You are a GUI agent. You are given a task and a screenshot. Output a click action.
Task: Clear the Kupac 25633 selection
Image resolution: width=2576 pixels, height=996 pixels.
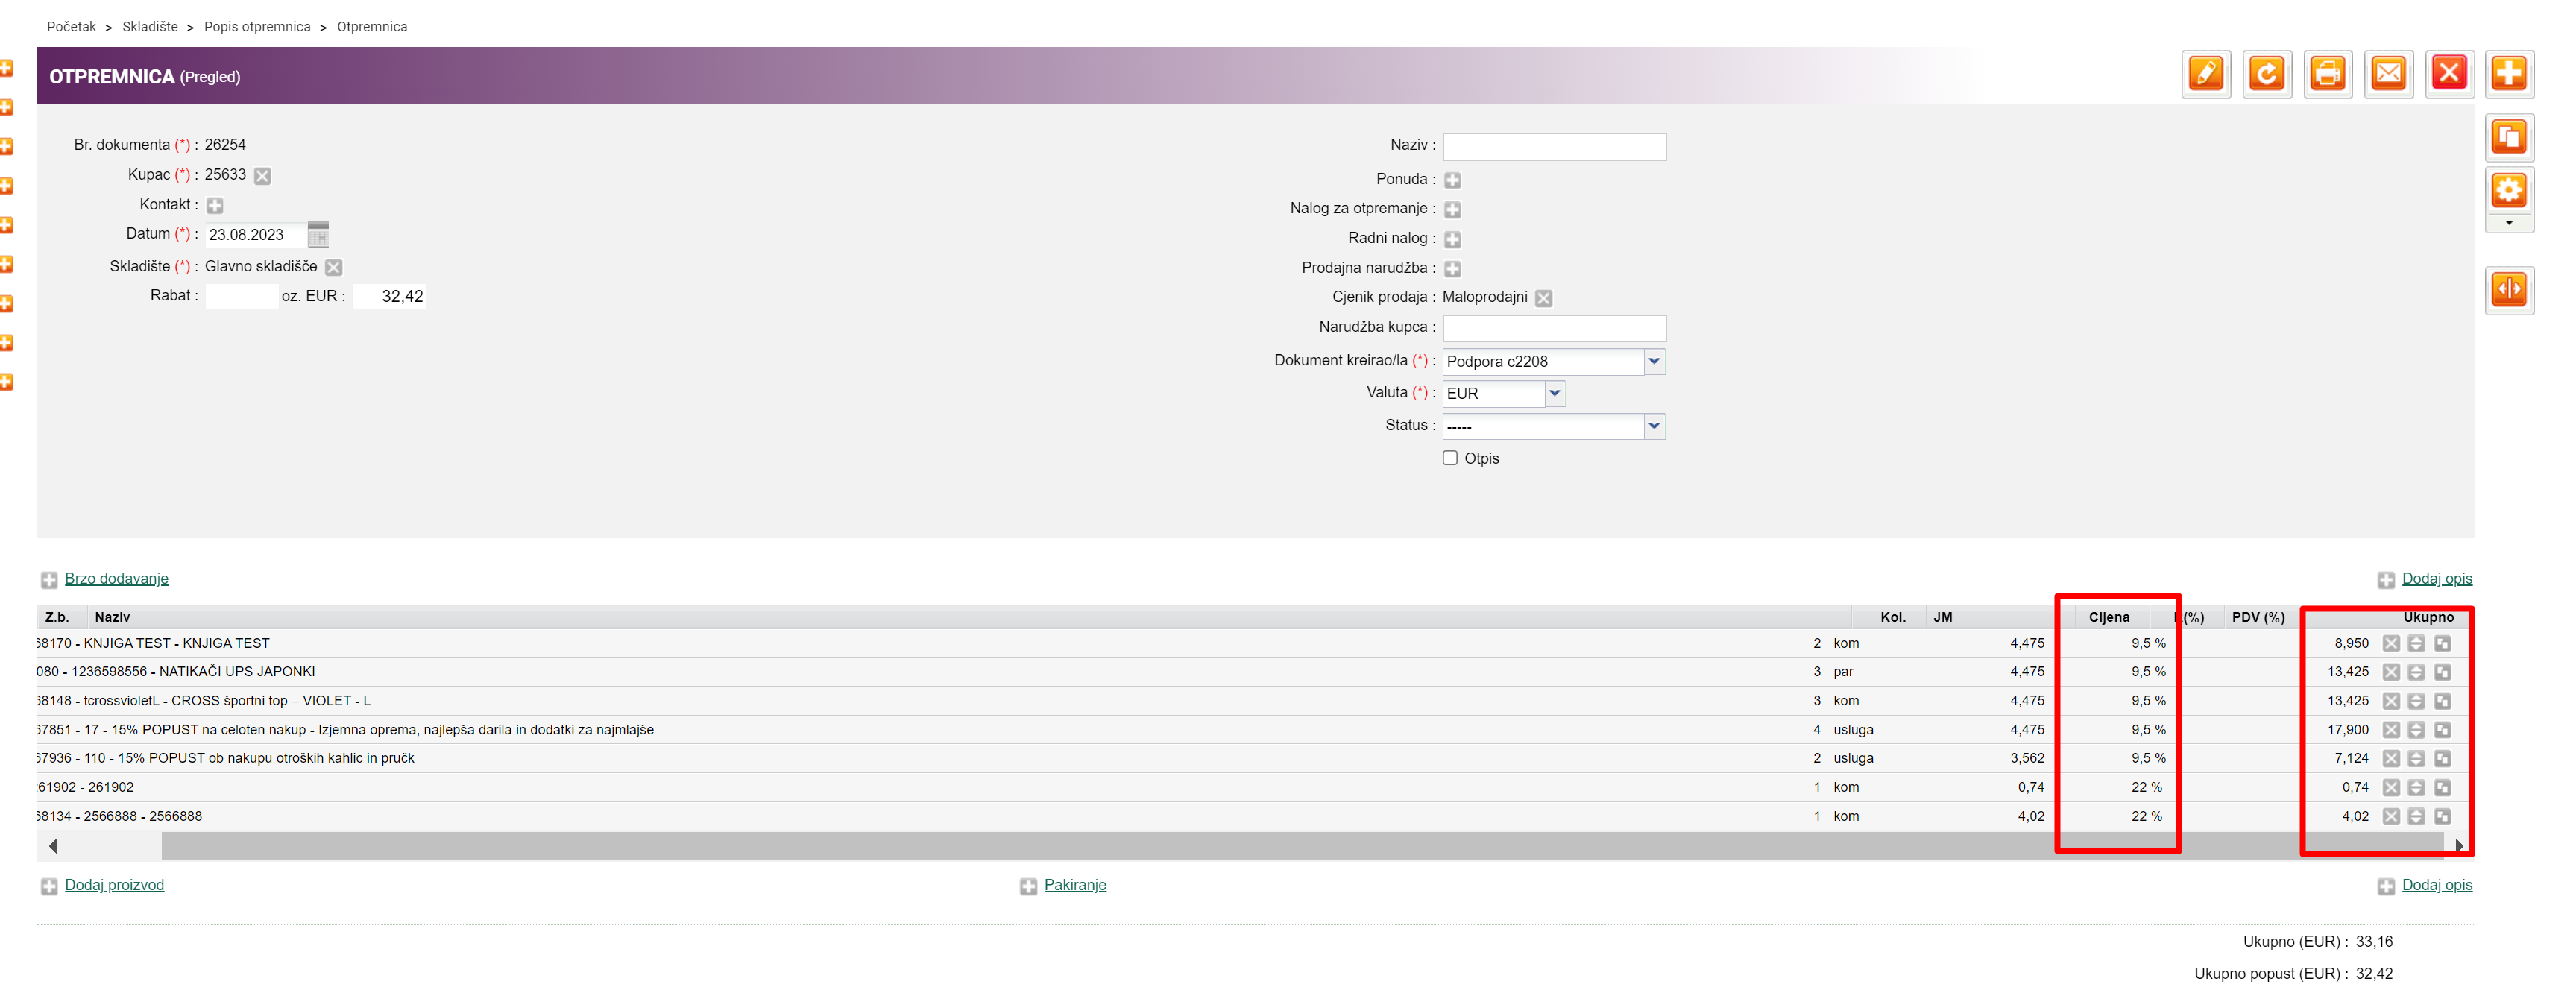click(x=263, y=176)
